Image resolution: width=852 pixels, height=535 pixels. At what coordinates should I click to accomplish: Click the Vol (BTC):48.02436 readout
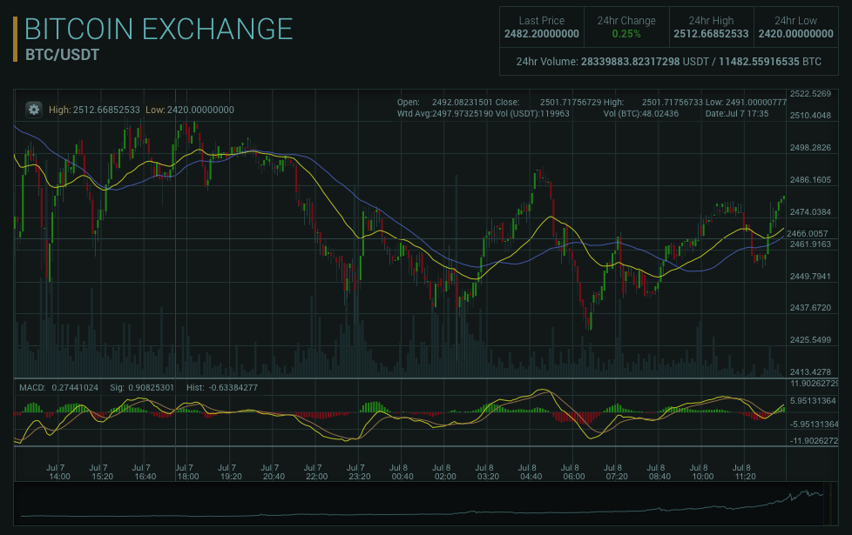pyautogui.click(x=640, y=114)
